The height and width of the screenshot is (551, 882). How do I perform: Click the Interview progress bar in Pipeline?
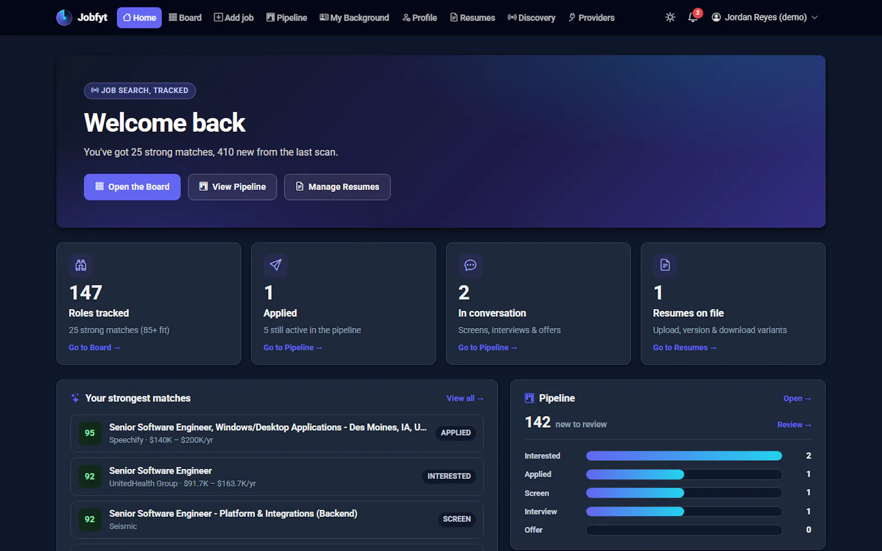684,511
